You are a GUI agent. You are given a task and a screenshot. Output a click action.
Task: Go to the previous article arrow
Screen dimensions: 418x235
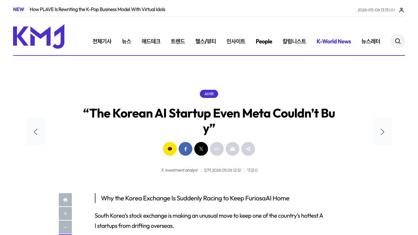pyautogui.click(x=36, y=132)
